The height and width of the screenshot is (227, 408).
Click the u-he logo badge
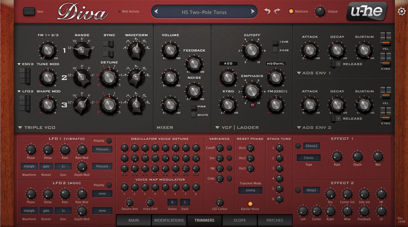pyautogui.click(x=367, y=11)
